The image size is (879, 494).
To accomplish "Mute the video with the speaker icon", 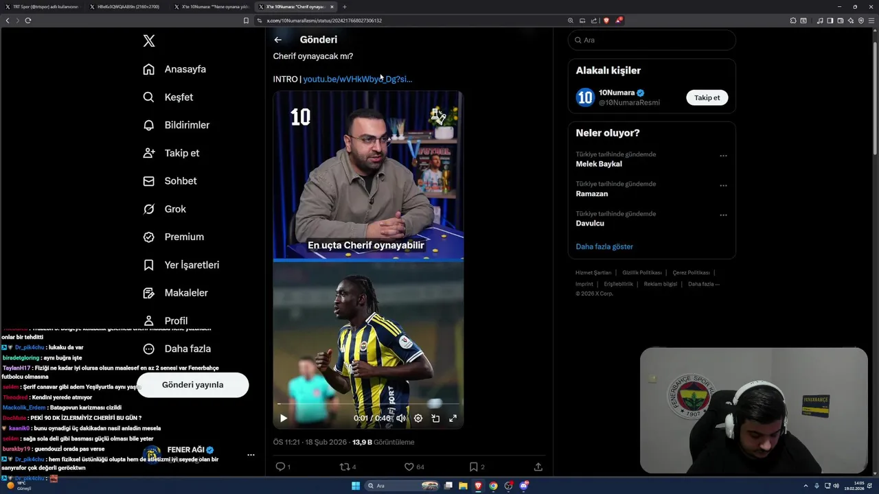I will 401,418.
